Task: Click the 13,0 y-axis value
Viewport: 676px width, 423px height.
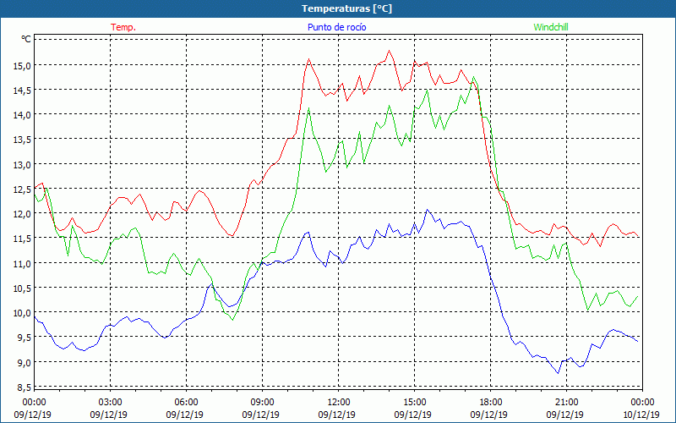Action: (x=23, y=164)
